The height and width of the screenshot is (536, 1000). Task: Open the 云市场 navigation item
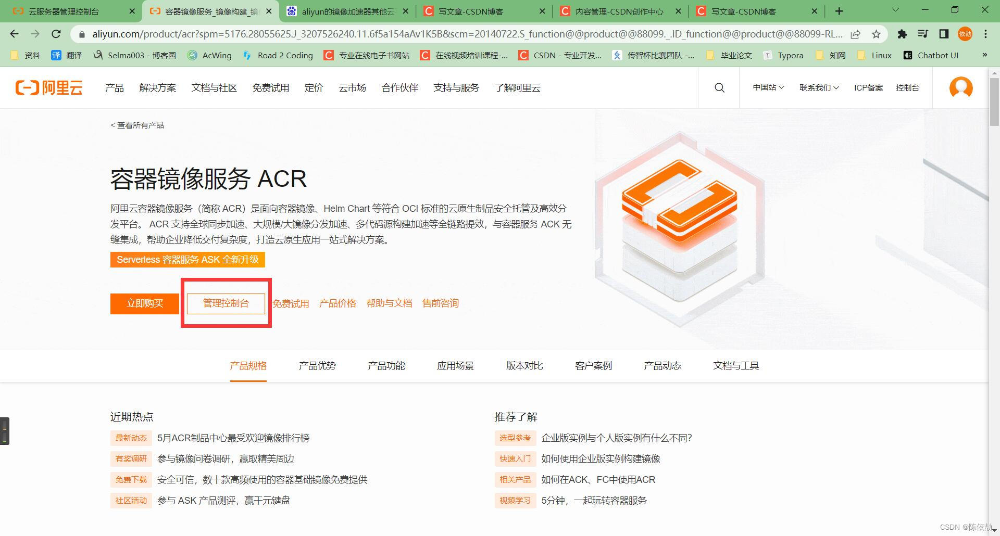point(353,87)
